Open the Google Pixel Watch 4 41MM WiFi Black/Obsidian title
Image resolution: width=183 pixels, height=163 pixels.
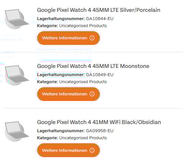[99, 122]
